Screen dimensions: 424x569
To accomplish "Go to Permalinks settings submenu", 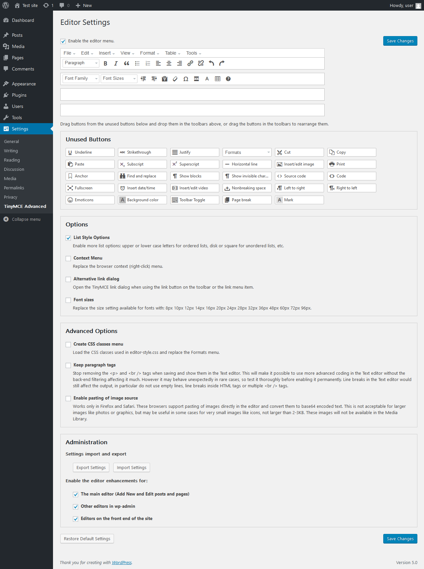I will (x=14, y=188).
